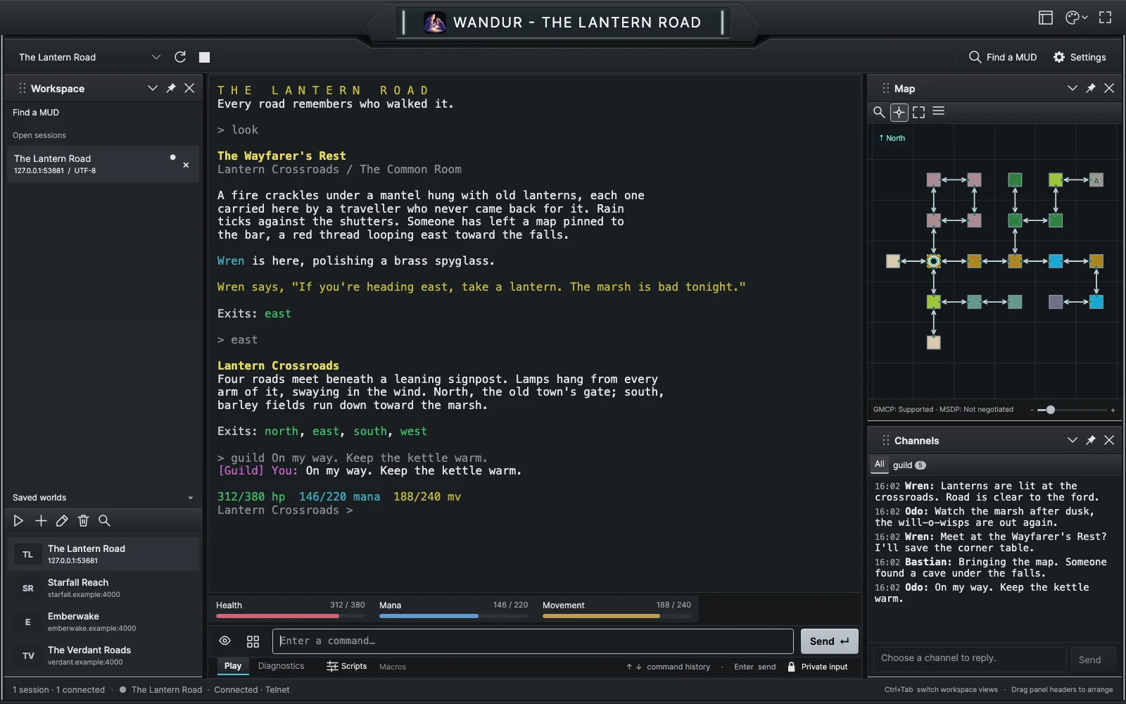Click the Health progress bar
1126x704 pixels.
[x=290, y=616]
